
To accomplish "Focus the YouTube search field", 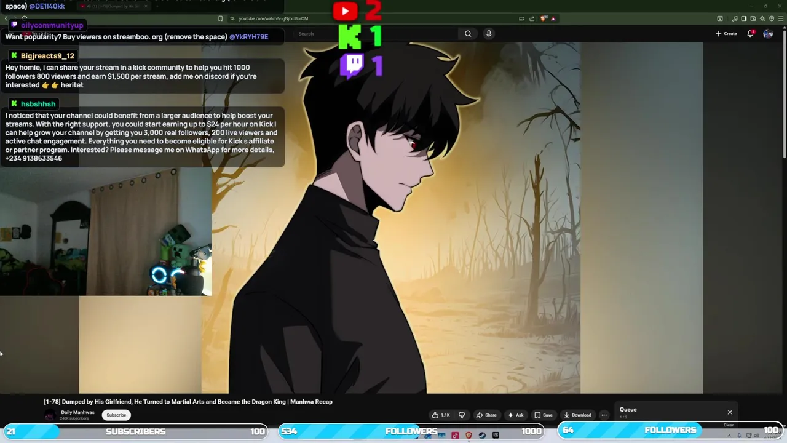I will 375,33.
